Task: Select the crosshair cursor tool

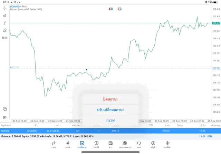Action: [5, 8]
